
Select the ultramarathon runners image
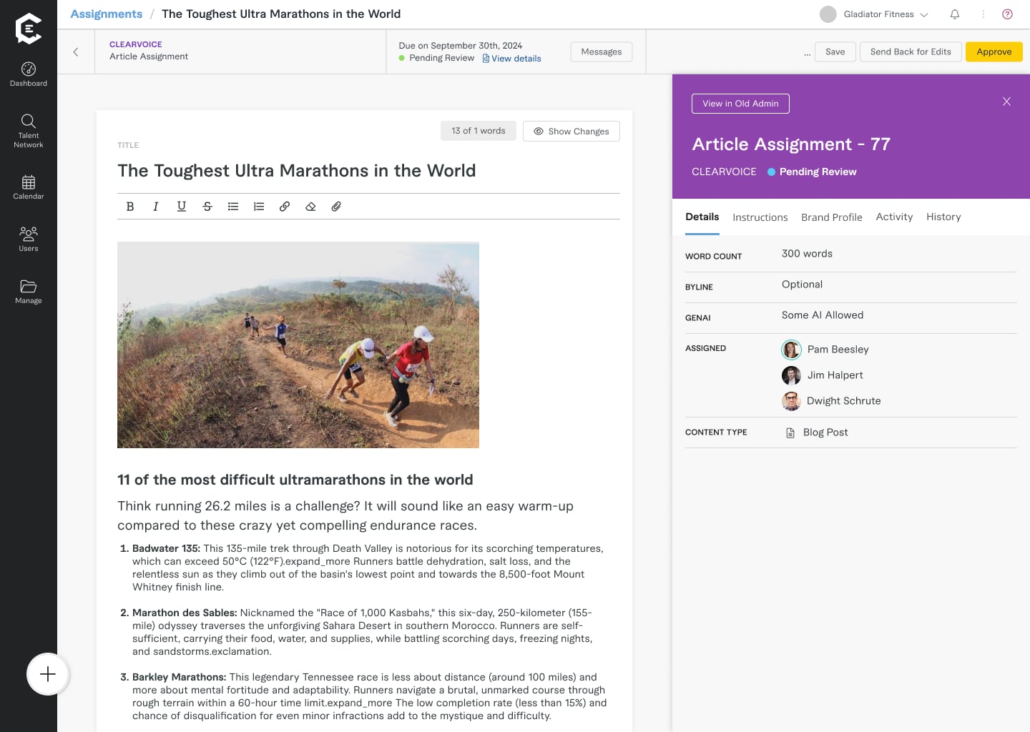tap(298, 345)
